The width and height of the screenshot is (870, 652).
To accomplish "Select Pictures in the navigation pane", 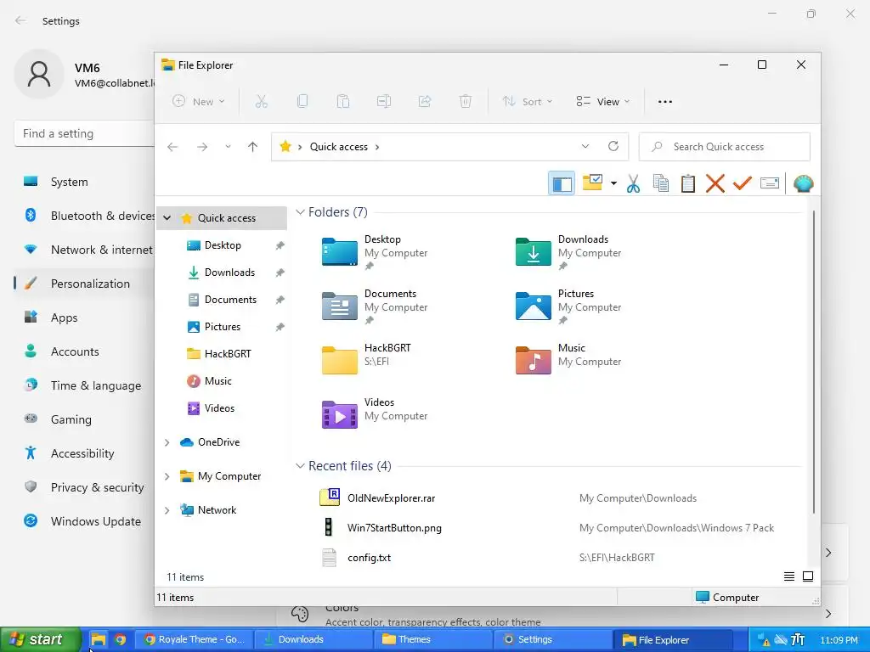I will (x=222, y=327).
